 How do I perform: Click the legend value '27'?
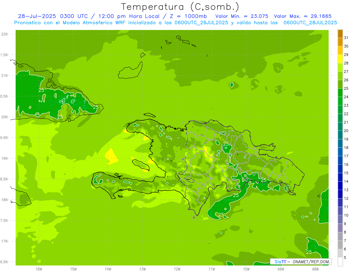coord(346,72)
